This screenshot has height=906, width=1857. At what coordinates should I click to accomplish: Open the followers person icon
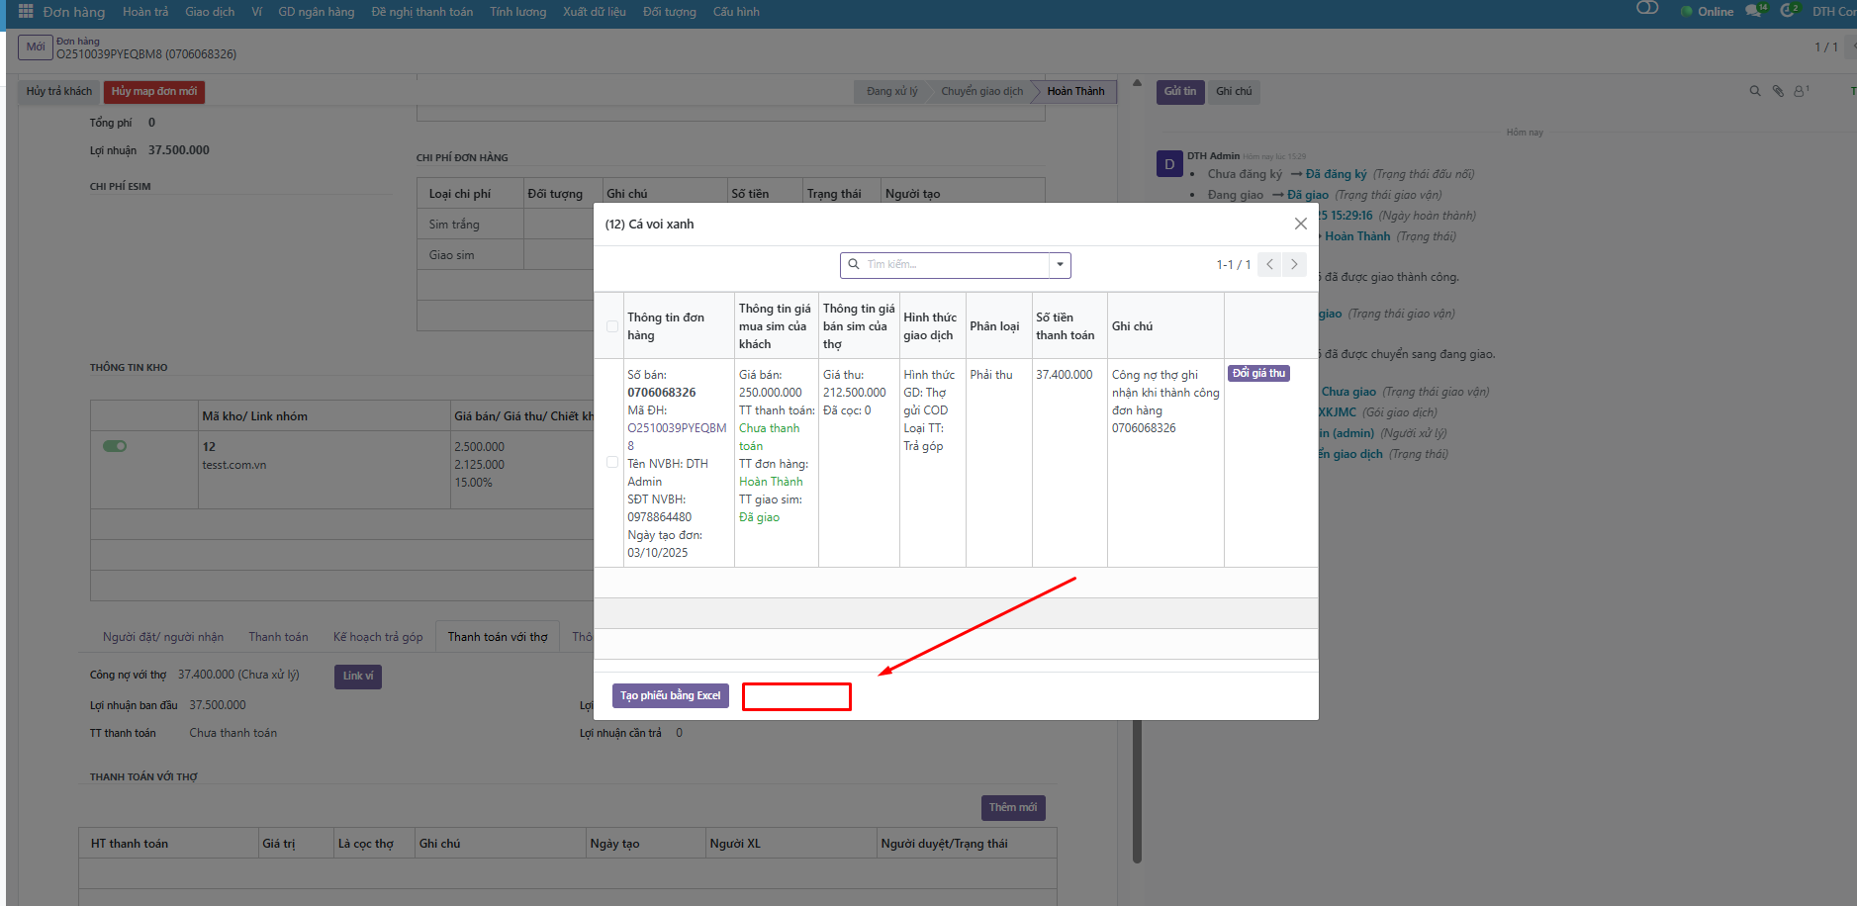[x=1801, y=91]
